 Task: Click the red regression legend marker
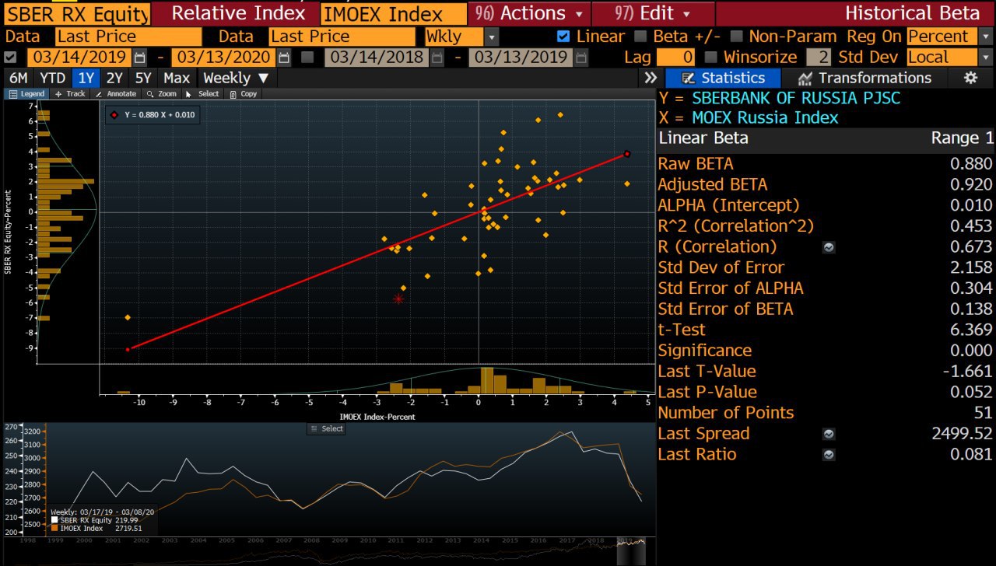(x=115, y=115)
